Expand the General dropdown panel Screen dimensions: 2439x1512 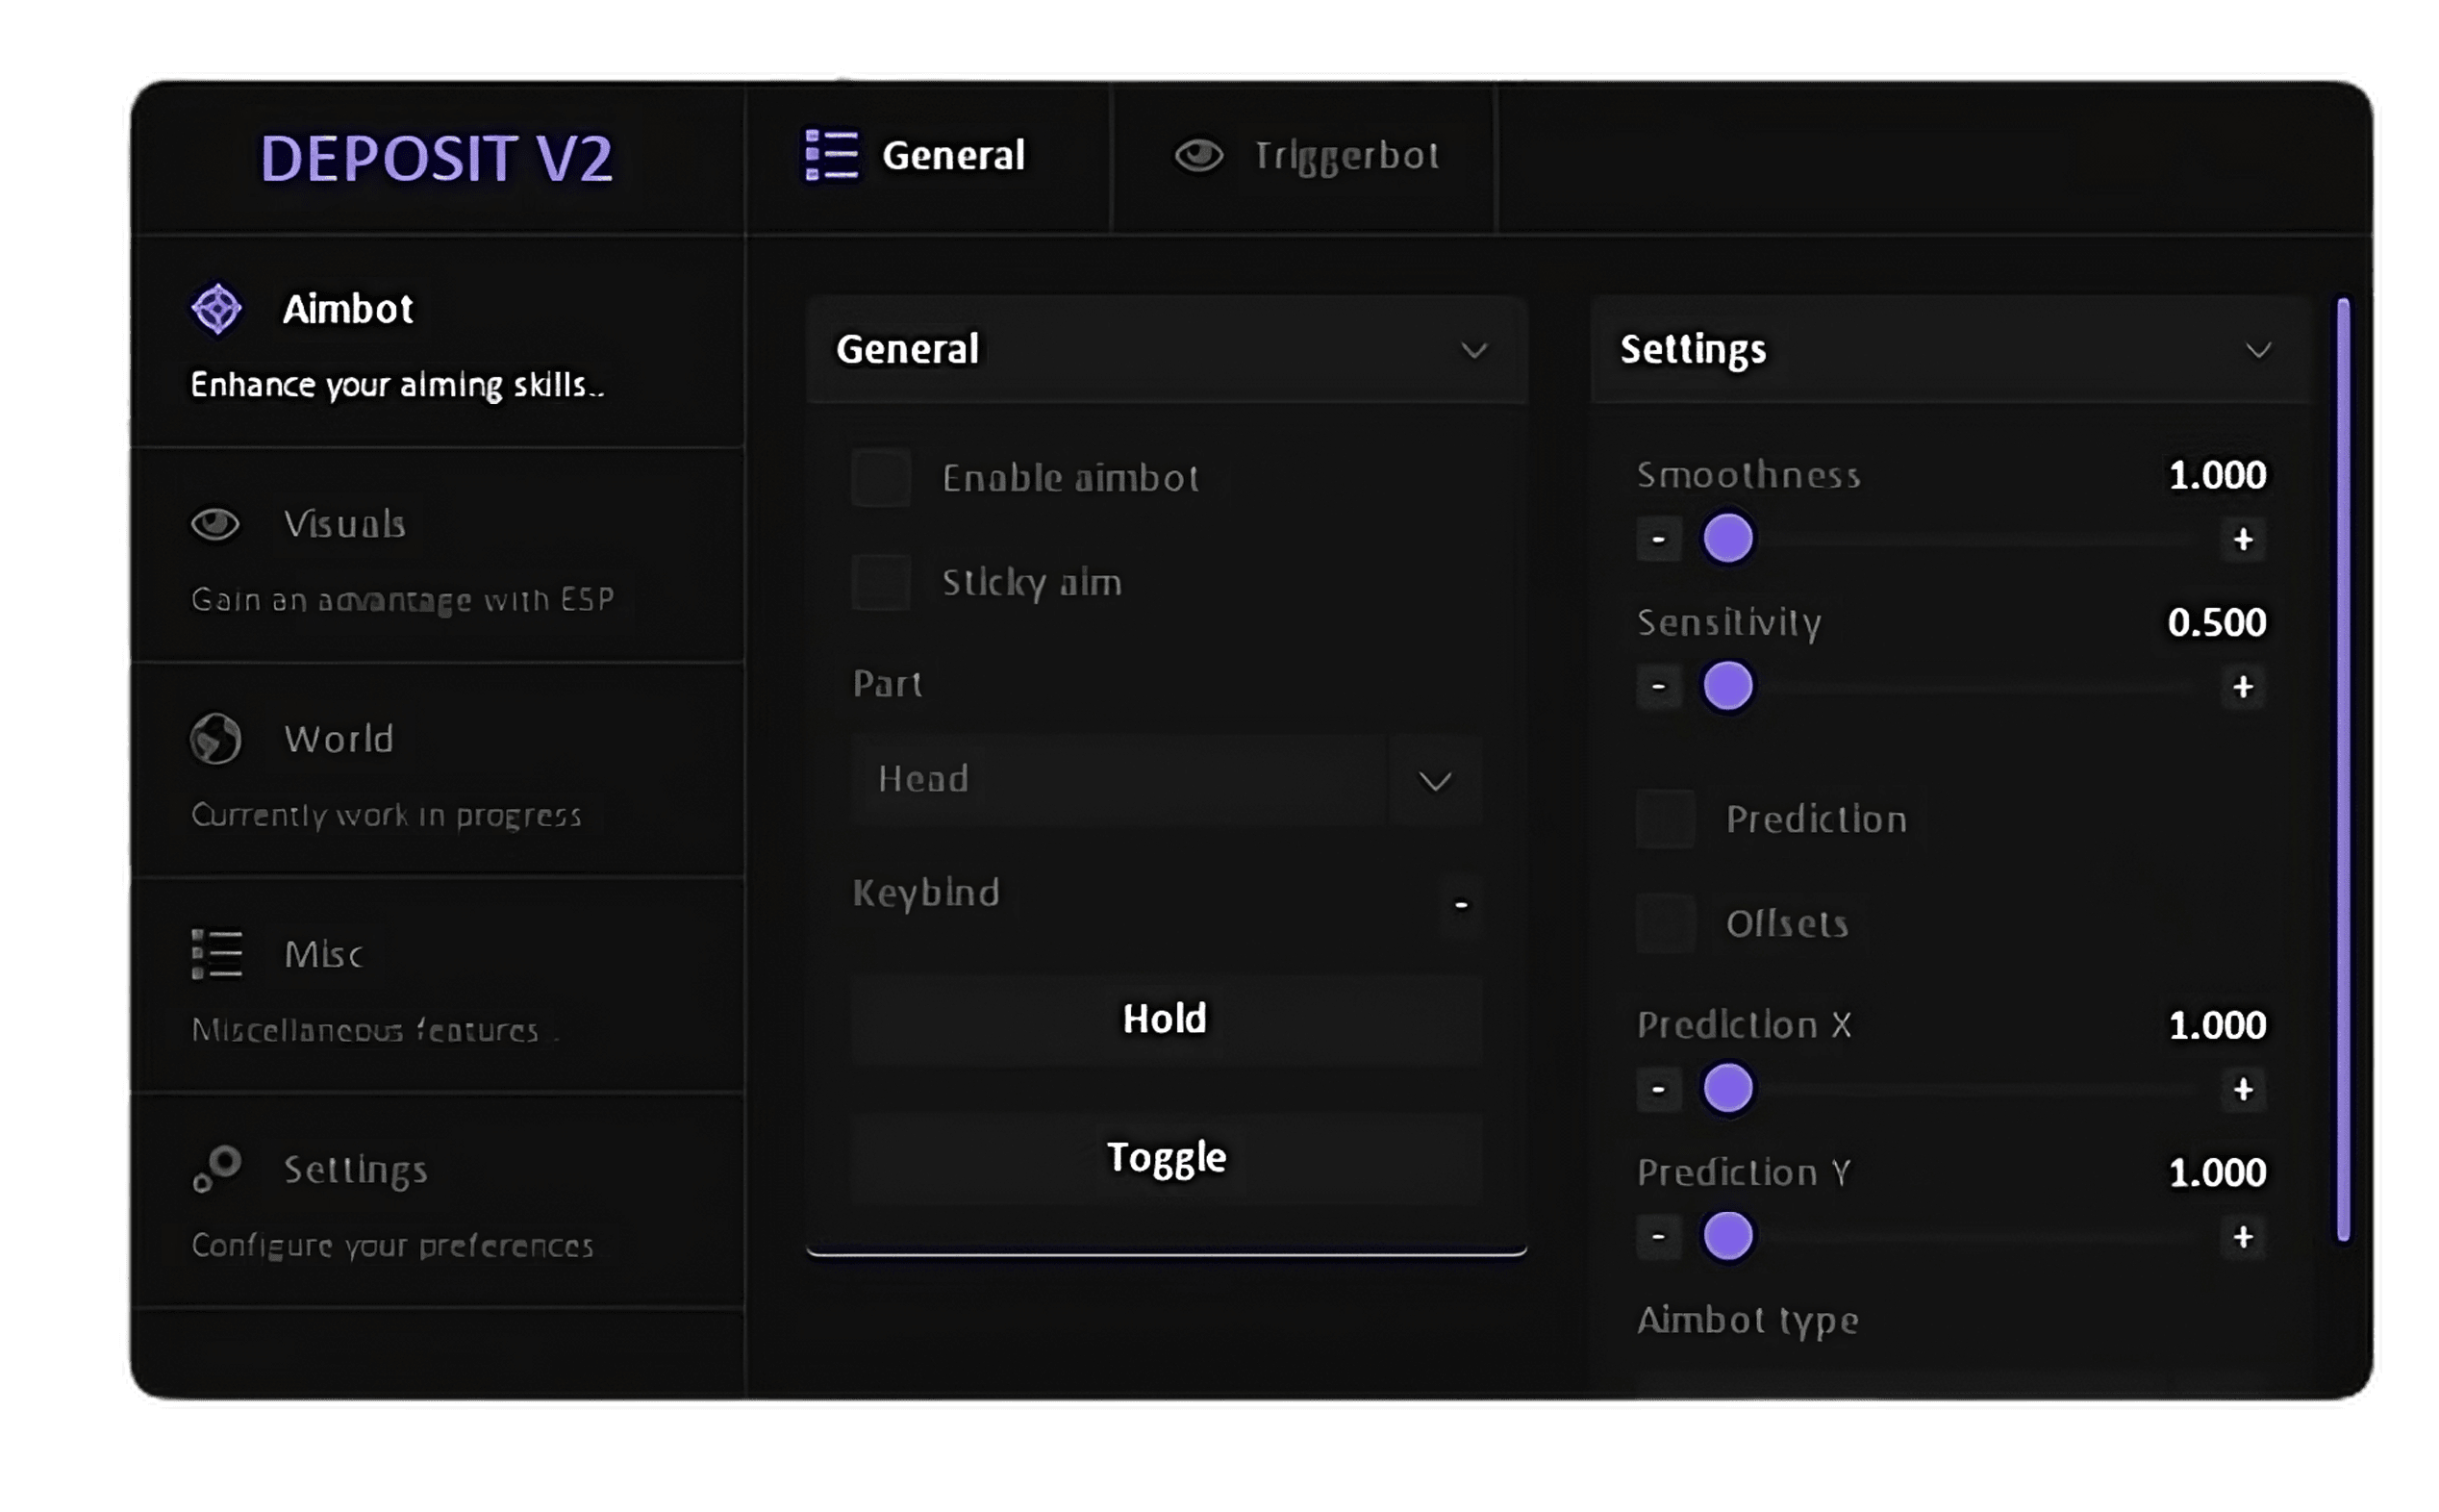click(1472, 348)
